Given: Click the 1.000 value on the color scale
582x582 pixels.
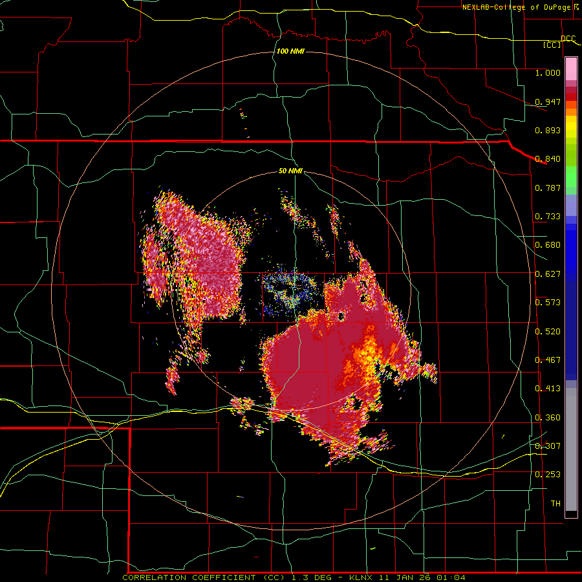Looking at the screenshot, I should [548, 72].
